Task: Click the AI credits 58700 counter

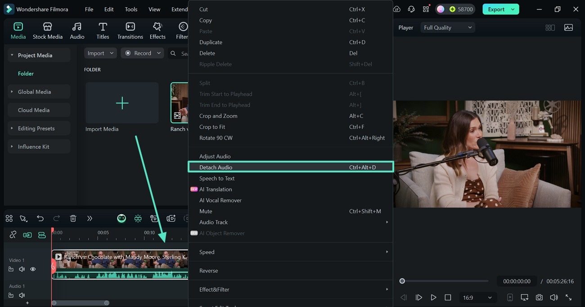Action: [461, 9]
